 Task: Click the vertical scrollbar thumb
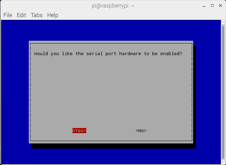pos(223,91)
